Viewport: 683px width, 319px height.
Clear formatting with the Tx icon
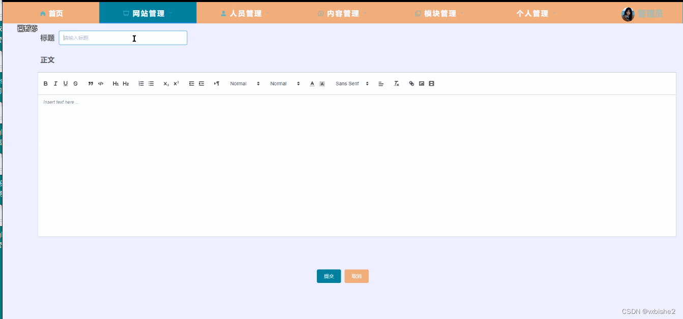pyautogui.click(x=397, y=84)
